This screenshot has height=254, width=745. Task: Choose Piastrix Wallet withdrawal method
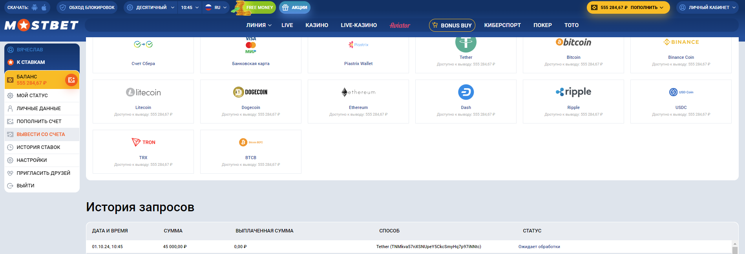click(x=358, y=55)
